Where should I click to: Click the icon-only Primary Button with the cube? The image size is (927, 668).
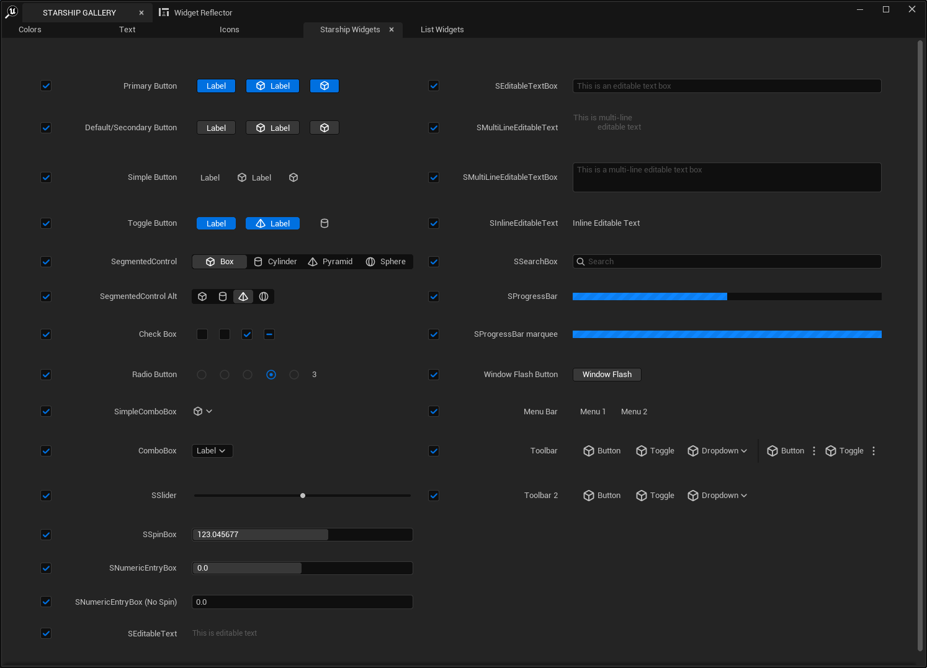tap(324, 86)
